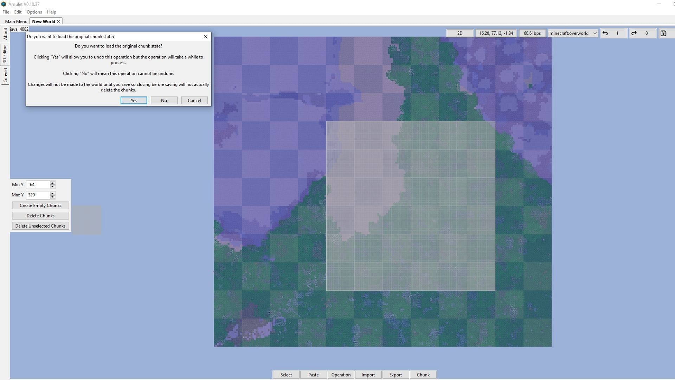
Task: Click the redo arrow icon
Action: point(634,33)
